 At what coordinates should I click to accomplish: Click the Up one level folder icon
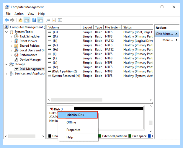pyautogui.click(x=20, y=20)
